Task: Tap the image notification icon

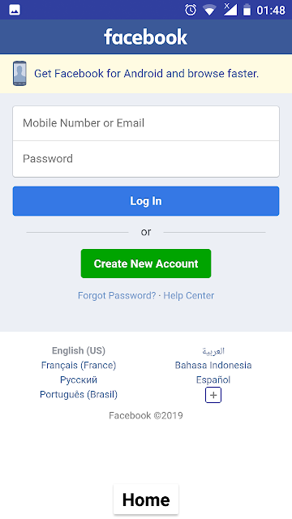Action: (15, 10)
